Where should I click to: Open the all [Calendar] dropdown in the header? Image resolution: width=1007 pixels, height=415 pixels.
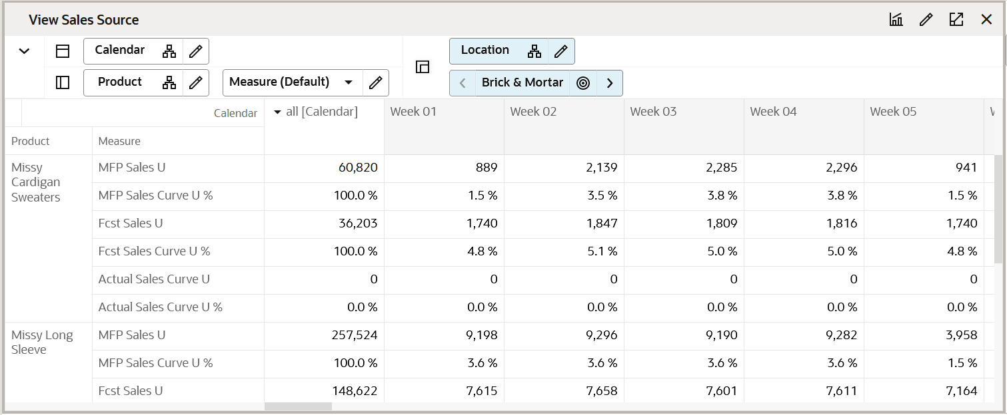pos(278,111)
